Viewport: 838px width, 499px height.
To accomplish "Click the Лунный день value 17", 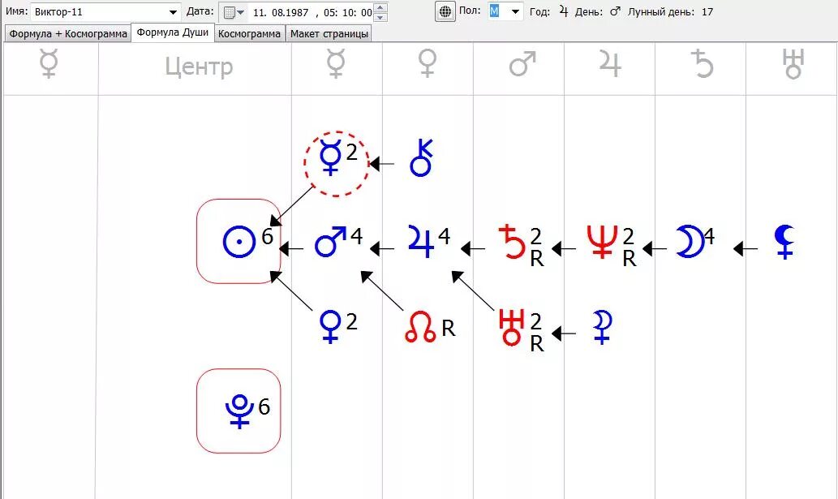I will tap(707, 11).
